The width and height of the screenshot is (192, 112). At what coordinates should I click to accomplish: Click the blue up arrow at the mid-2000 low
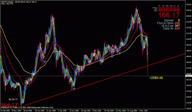point(74,88)
